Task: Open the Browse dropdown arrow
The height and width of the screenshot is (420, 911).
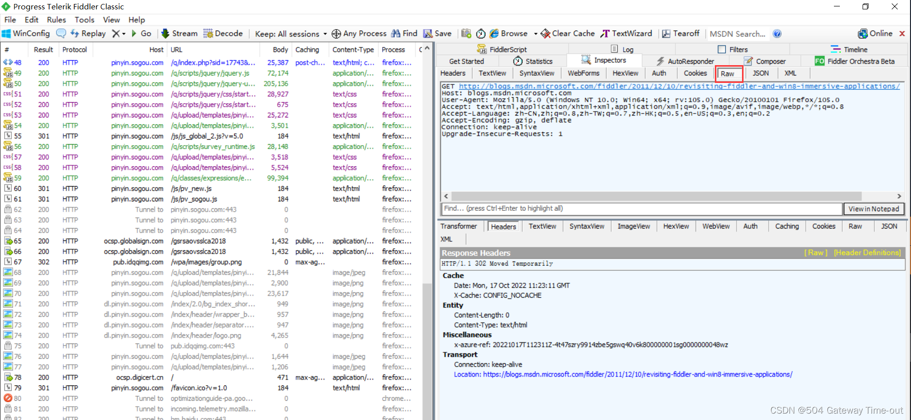Action: click(x=536, y=34)
